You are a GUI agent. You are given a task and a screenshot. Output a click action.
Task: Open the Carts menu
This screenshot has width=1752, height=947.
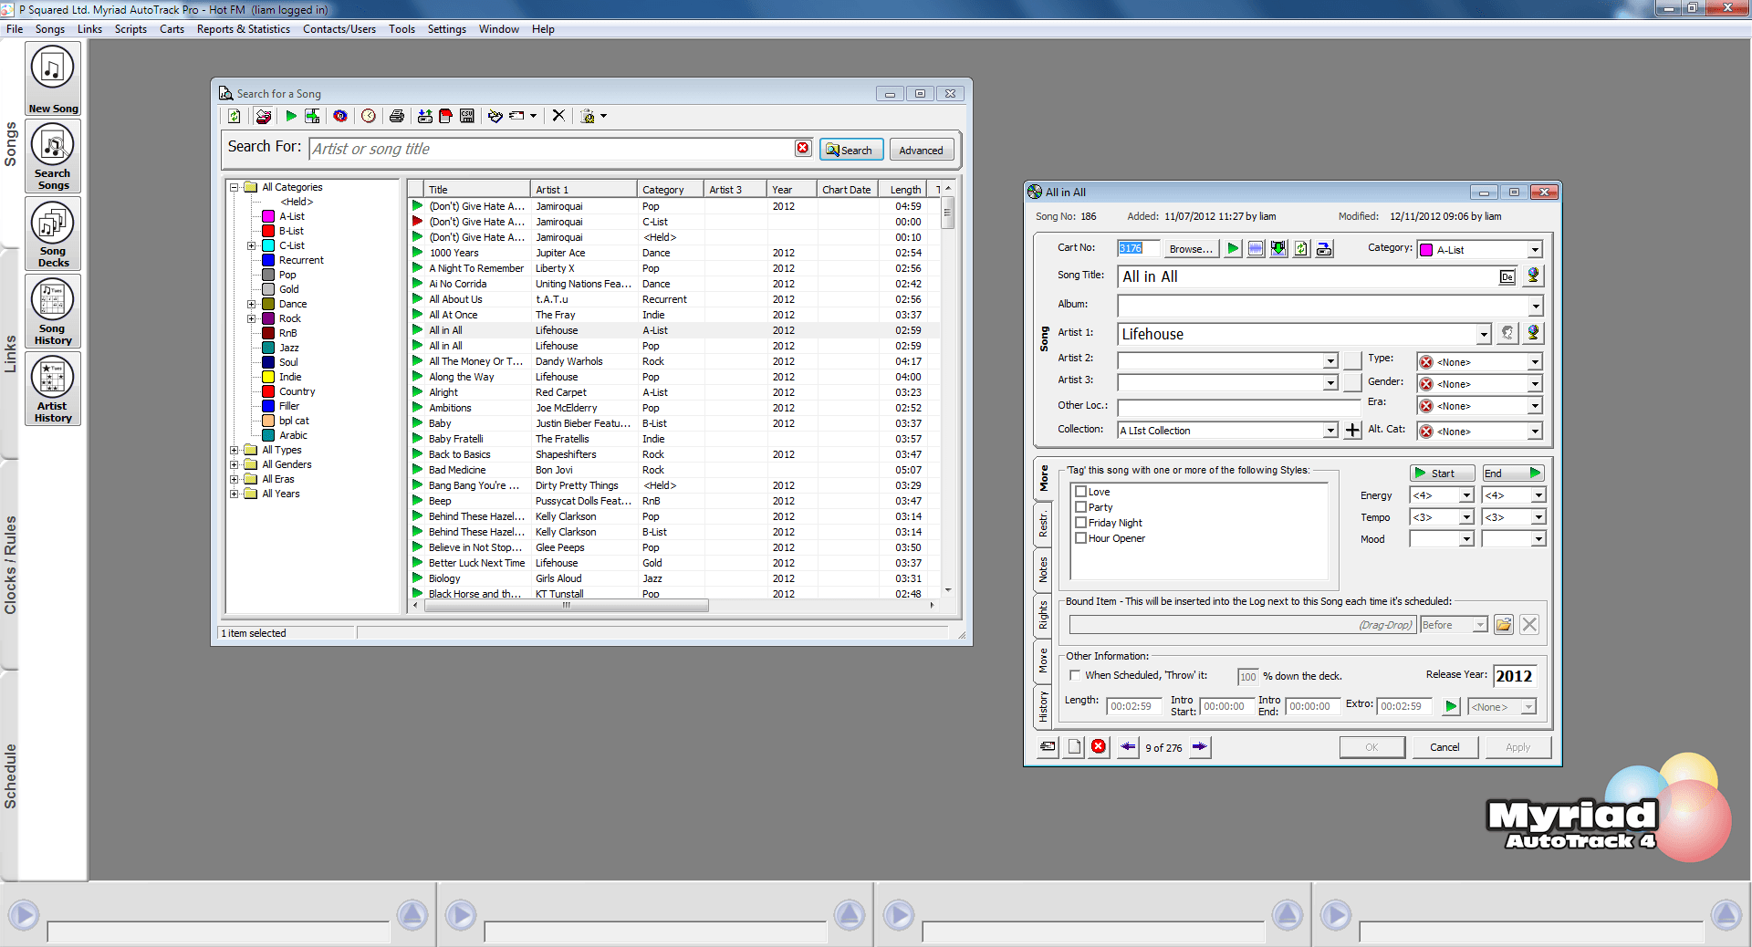[x=172, y=29]
